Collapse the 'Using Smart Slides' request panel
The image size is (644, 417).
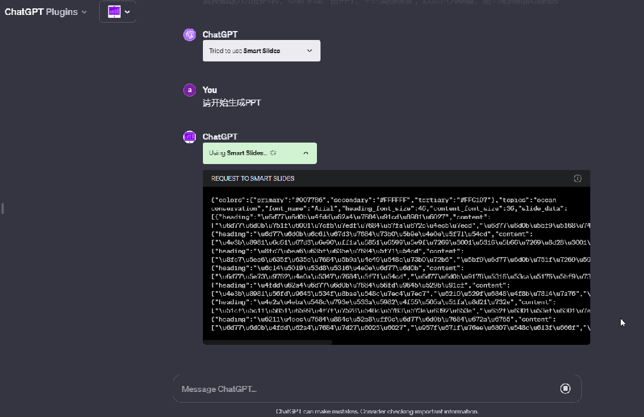(x=260, y=153)
